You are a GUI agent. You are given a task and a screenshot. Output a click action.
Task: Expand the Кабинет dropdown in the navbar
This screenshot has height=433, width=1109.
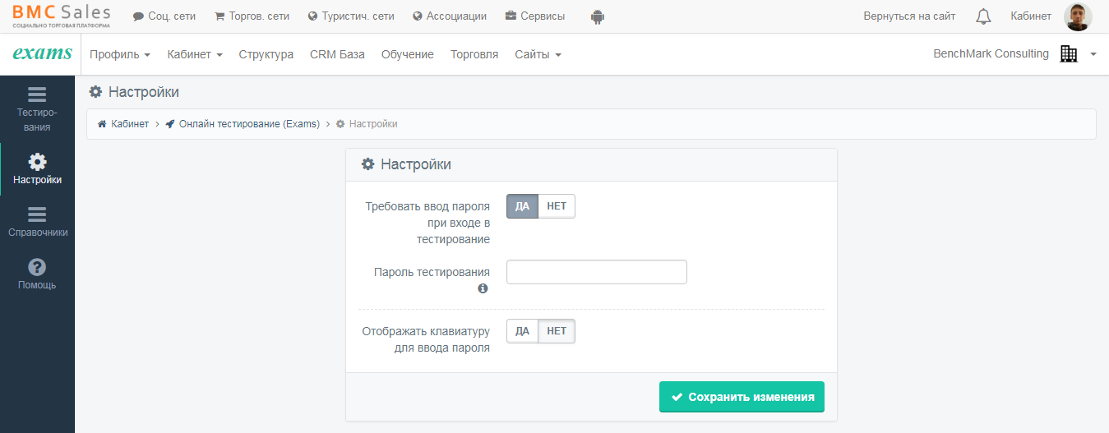tap(195, 54)
